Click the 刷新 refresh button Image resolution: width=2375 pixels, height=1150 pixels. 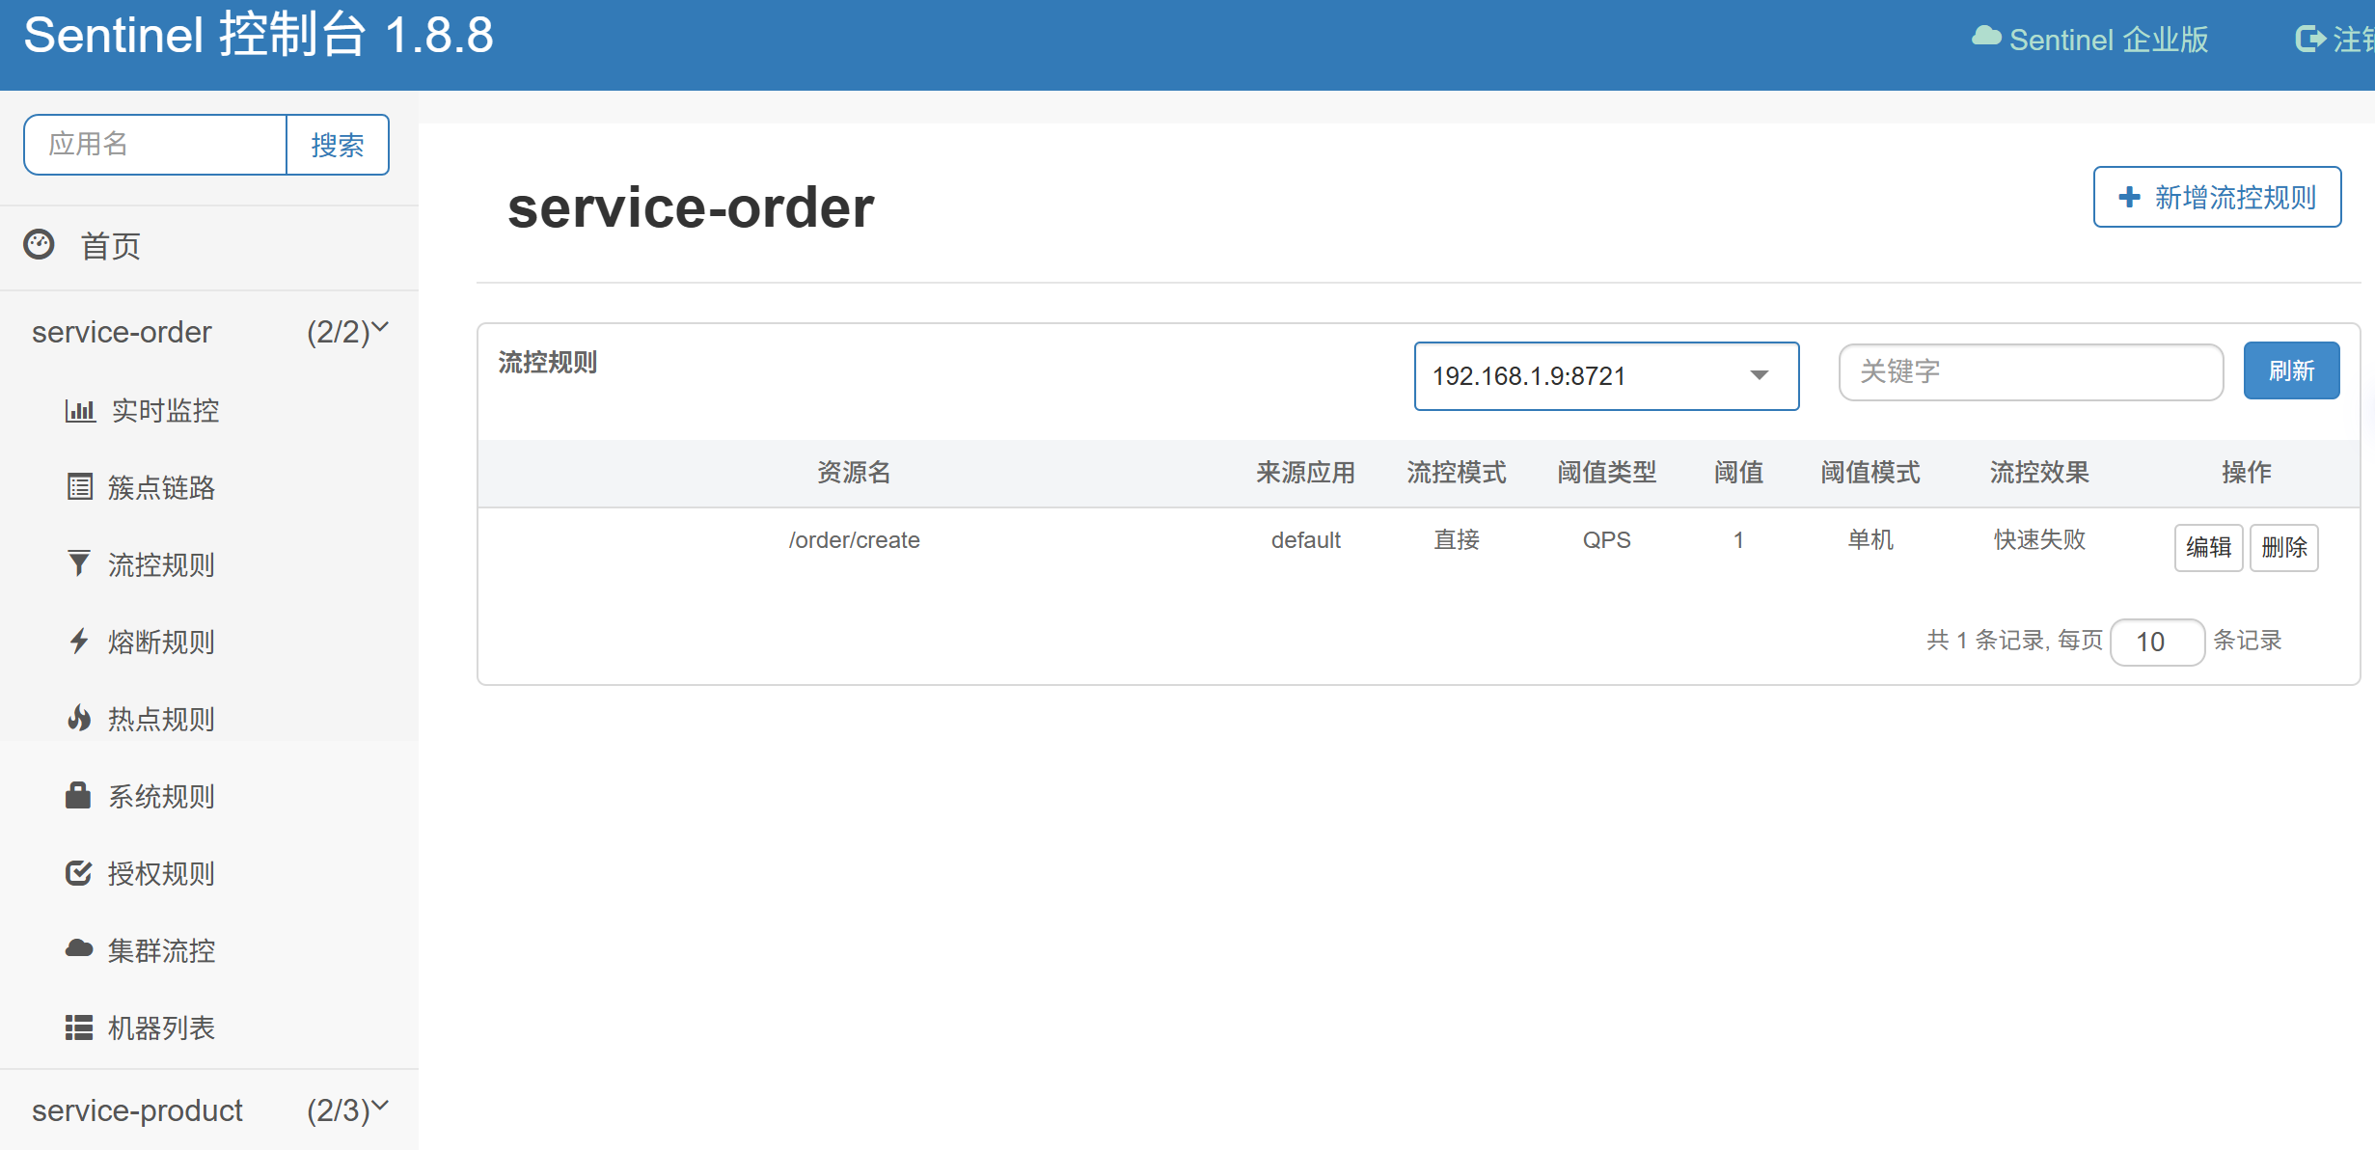coord(2291,370)
